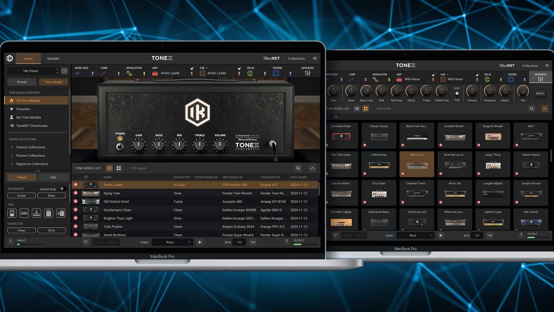Select stomp pedal type filter icon
Viewport: 554px width, 312px height.
(x=12, y=213)
